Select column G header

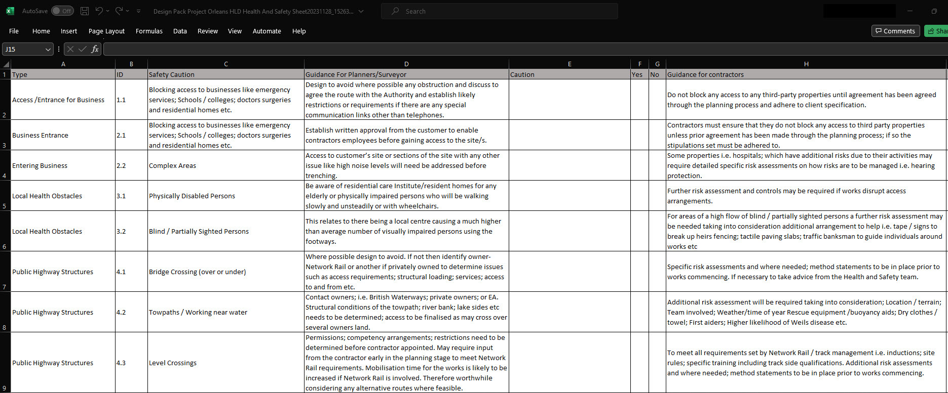(x=657, y=64)
